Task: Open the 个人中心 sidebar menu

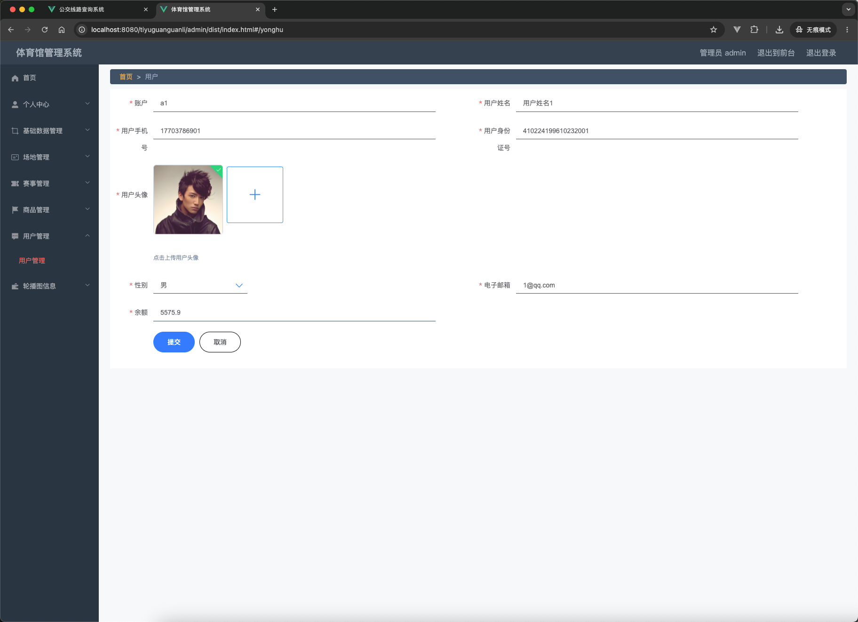Action: tap(49, 104)
